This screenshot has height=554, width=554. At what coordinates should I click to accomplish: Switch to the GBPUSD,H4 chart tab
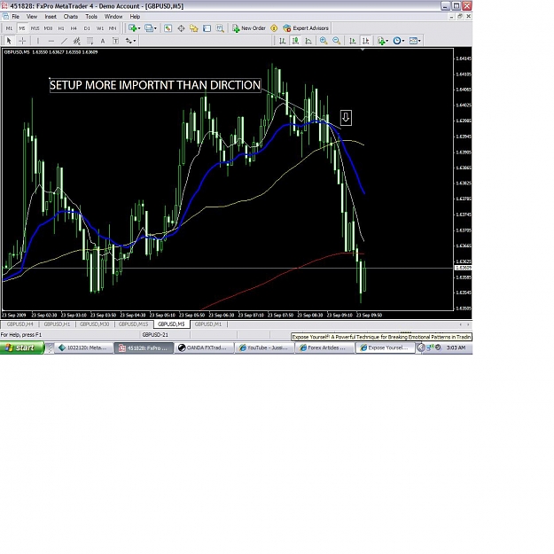20,324
